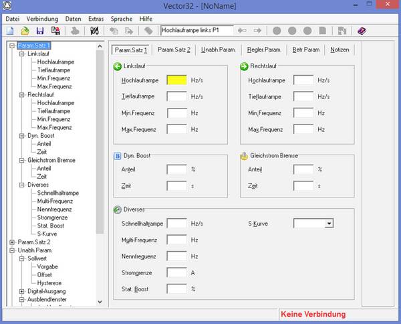Open the Hilfe menu
Viewport: 401px width, 324px height.
tap(146, 19)
